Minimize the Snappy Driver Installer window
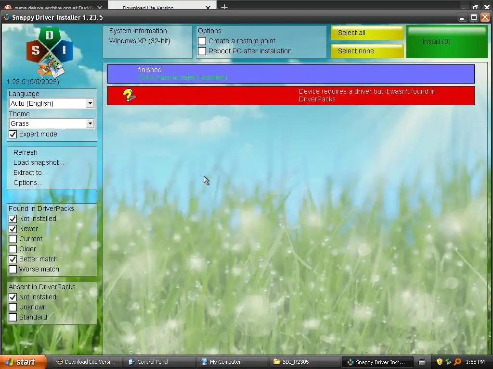Viewport: 493px width, 369px height. 462,18
